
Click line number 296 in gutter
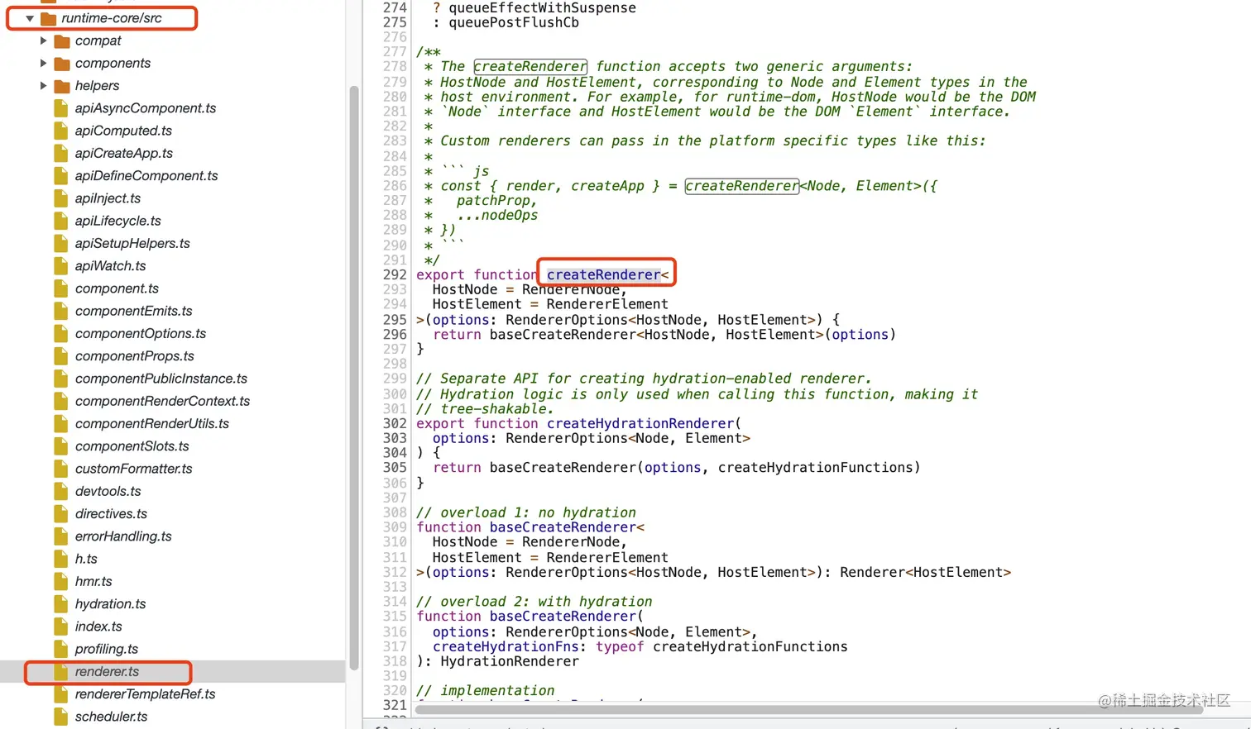(x=395, y=335)
